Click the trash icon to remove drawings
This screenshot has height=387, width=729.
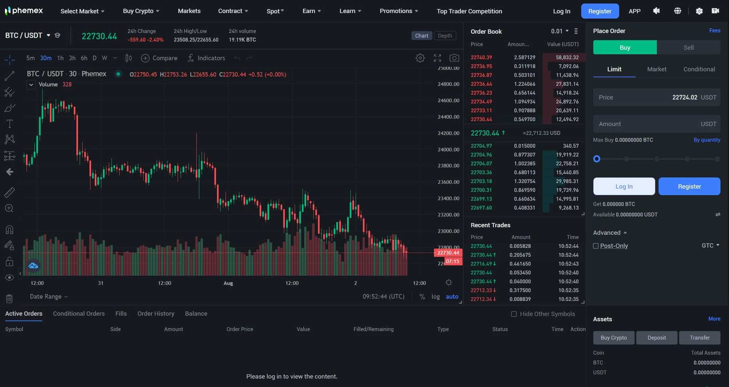click(10, 299)
